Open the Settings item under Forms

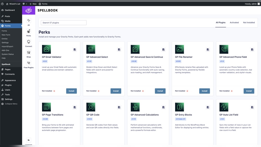pos(5,43)
